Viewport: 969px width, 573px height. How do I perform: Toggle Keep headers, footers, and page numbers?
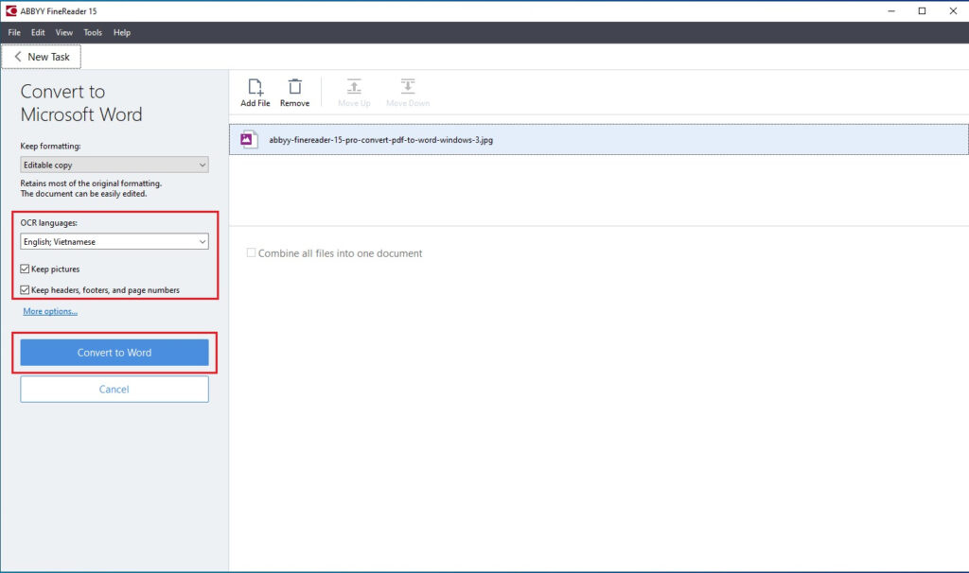pos(26,290)
